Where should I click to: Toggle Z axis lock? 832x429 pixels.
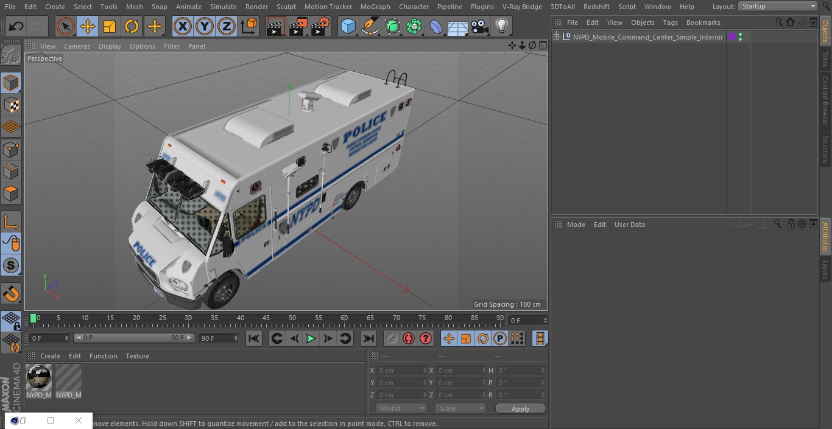coord(227,26)
